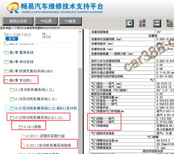Image resolution: width=174 pixels, height=154 pixels.
Task: Click the 活塞顶面锥度 row label
Action: (100, 32)
